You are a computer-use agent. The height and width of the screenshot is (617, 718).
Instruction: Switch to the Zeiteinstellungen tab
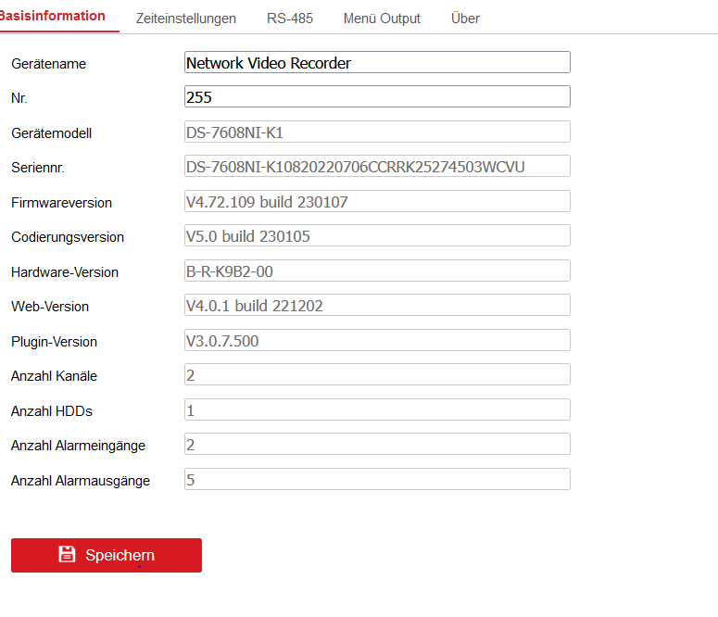click(x=185, y=19)
